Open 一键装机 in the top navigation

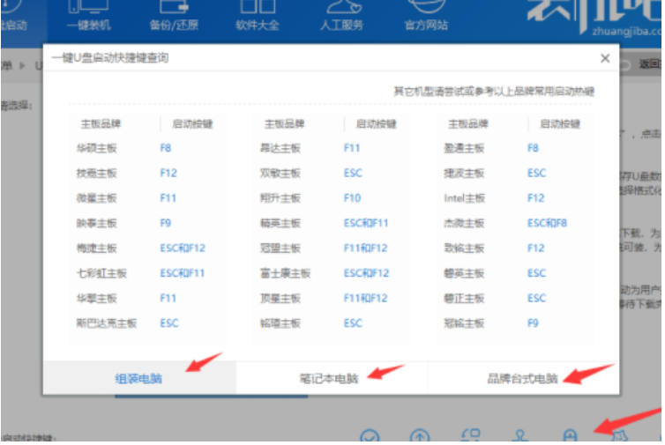(x=89, y=17)
